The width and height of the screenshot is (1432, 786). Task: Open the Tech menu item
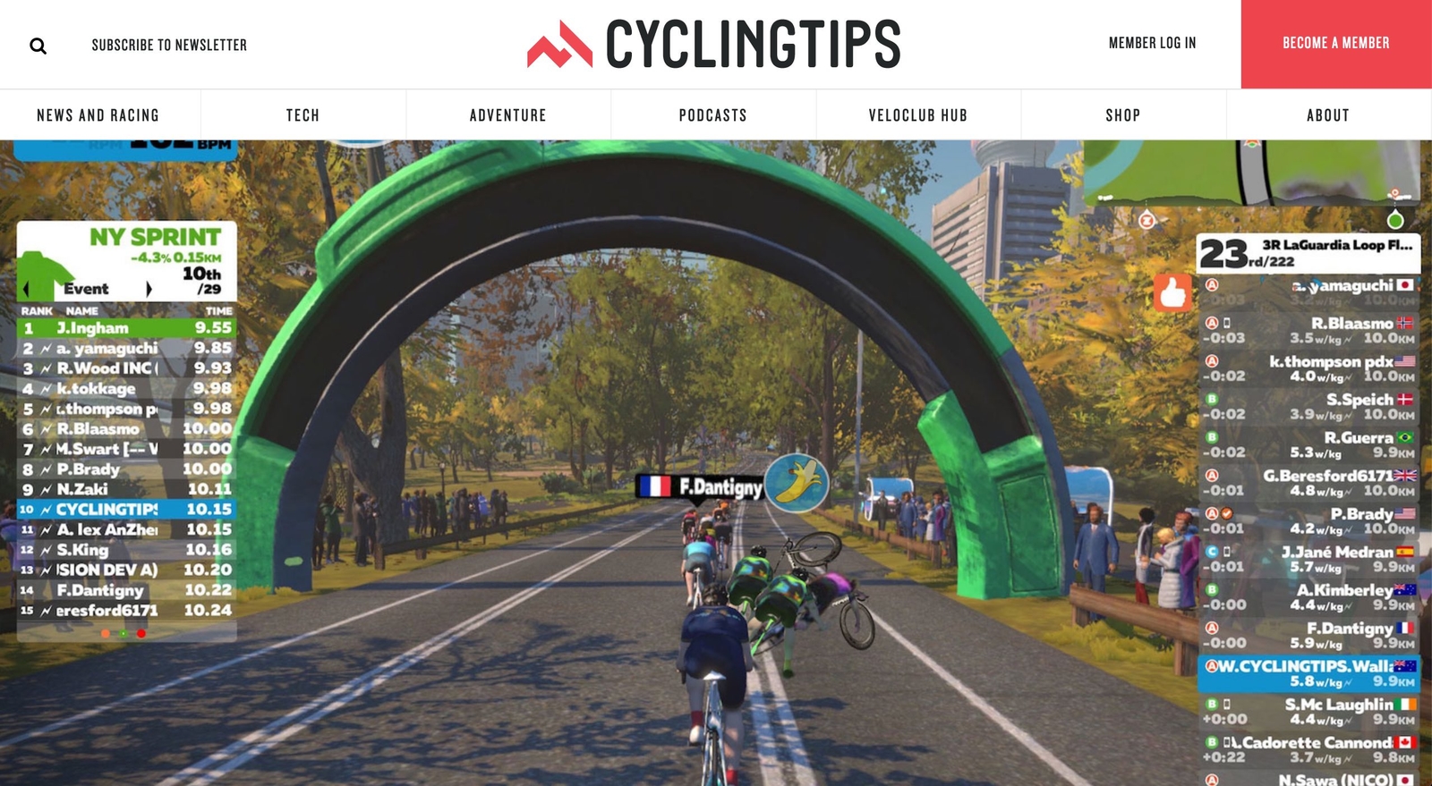[303, 115]
